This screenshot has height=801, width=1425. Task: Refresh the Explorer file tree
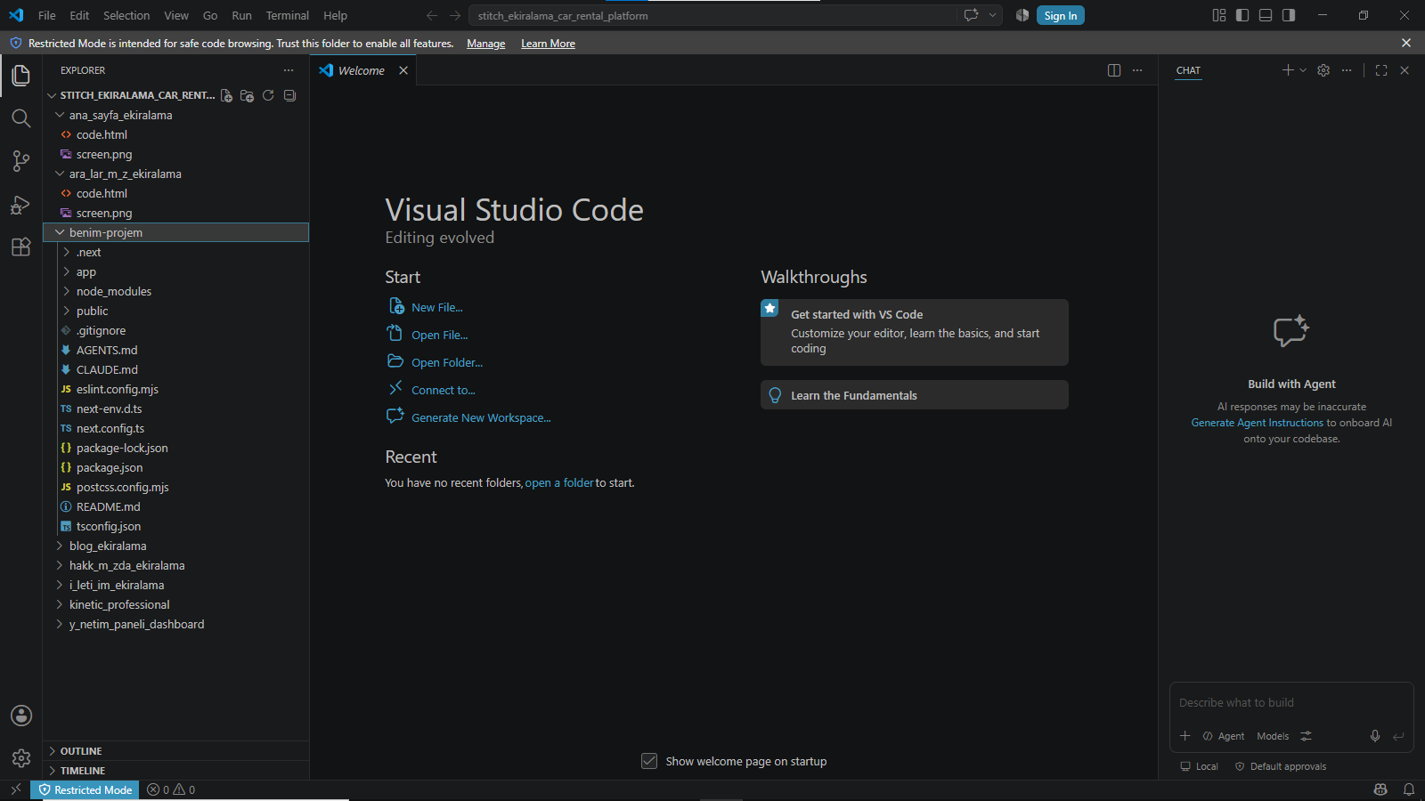point(268,95)
